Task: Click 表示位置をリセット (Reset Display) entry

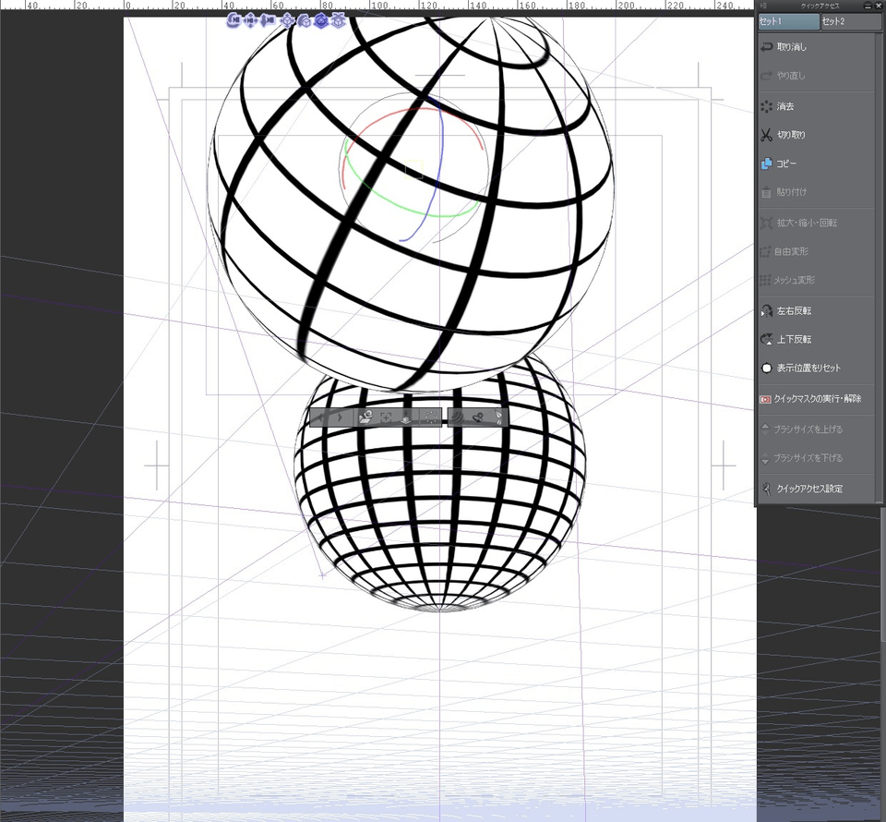Action: [x=817, y=368]
